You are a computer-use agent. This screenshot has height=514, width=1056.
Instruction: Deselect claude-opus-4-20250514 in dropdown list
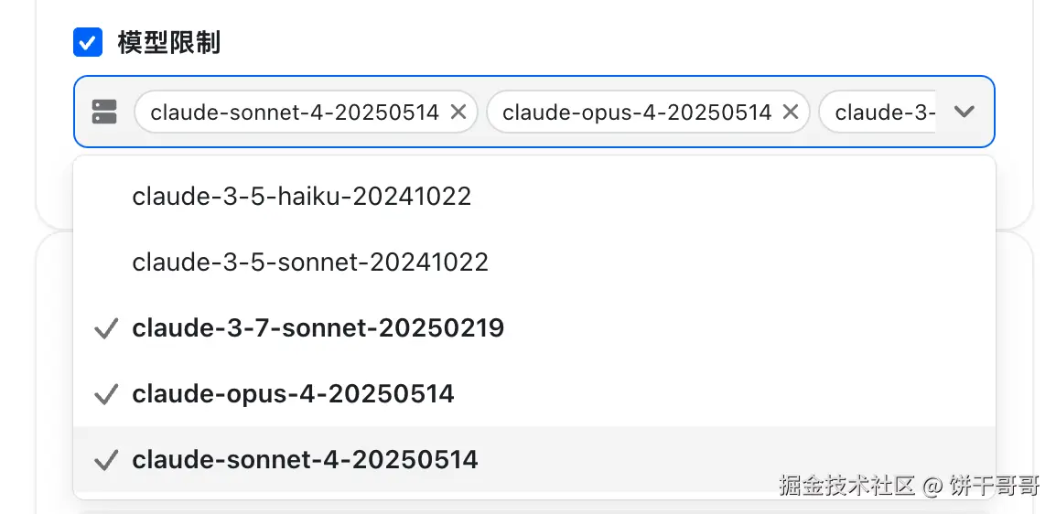click(293, 394)
